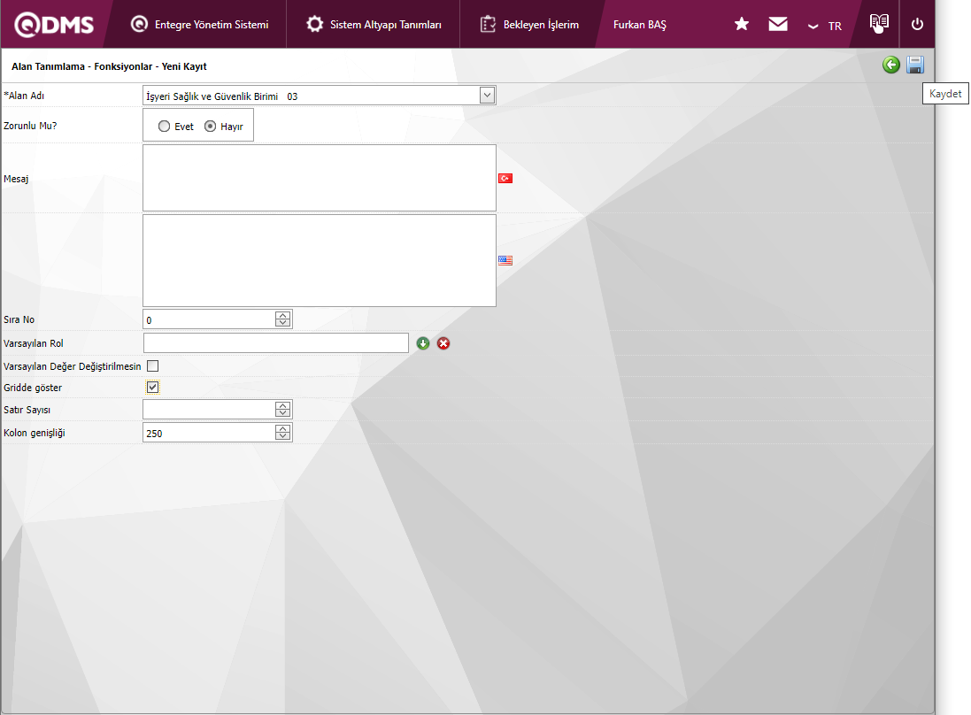Increase Kolon genişliği with up arrow
Viewport: 971px width, 715px height.
pos(283,428)
